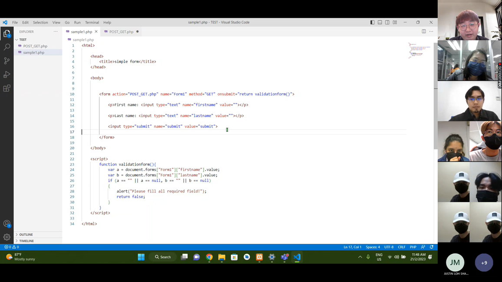
Task: Open XAMPP from taskbar
Action: (259, 257)
